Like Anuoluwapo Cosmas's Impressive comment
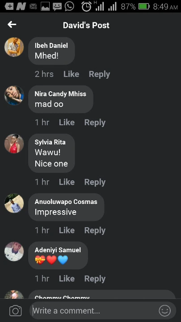This screenshot has height=322, width=181. [x=67, y=230]
